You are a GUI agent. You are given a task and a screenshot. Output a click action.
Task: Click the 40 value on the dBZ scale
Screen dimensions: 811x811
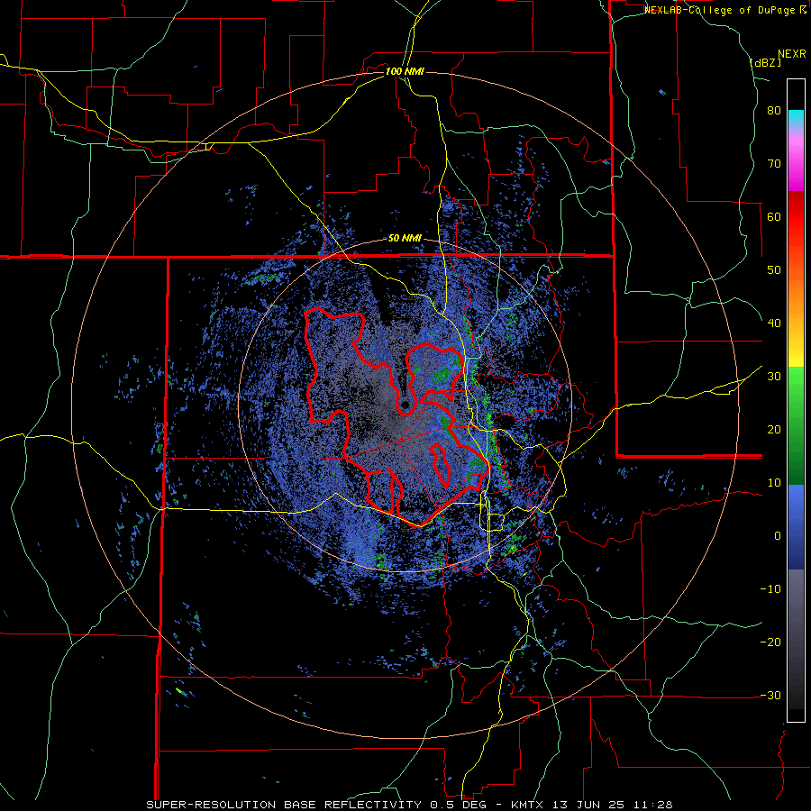coord(774,323)
